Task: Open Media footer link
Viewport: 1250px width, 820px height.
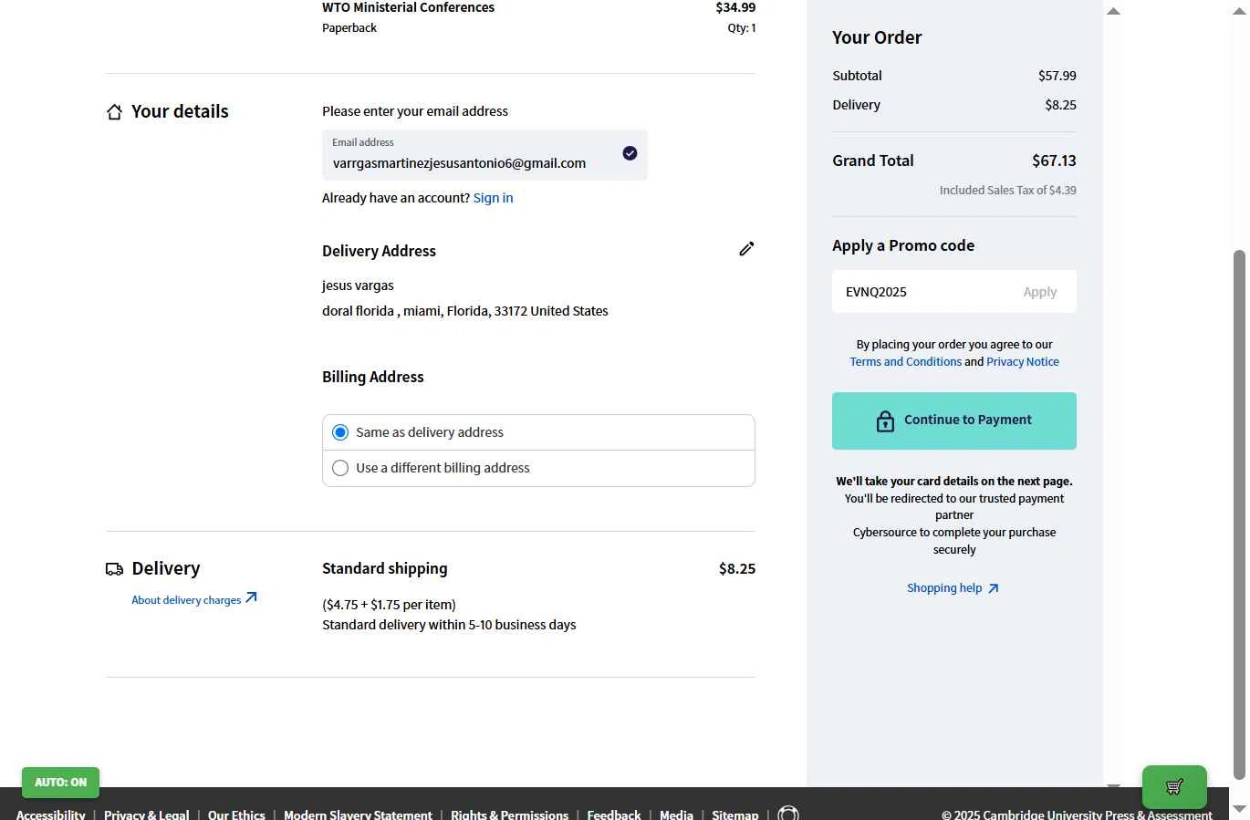Action: [x=676, y=815]
